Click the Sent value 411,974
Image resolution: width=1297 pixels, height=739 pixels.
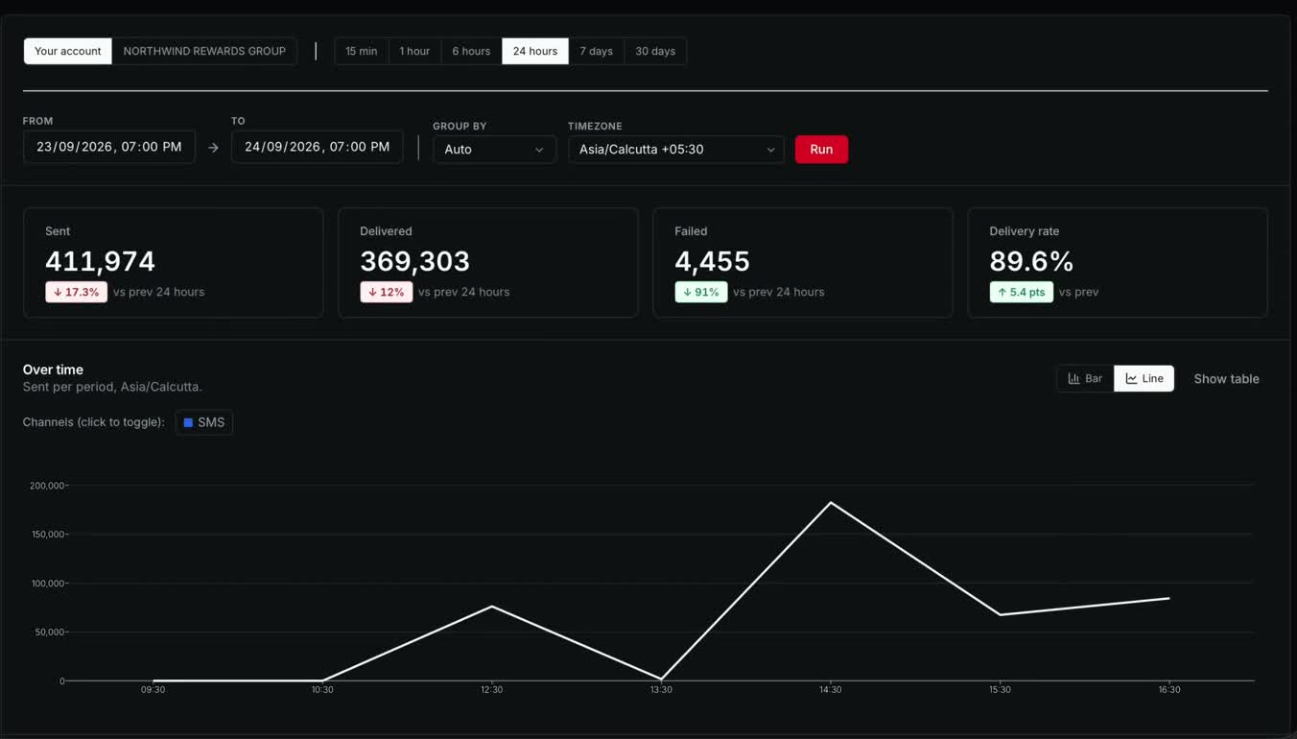coord(100,261)
